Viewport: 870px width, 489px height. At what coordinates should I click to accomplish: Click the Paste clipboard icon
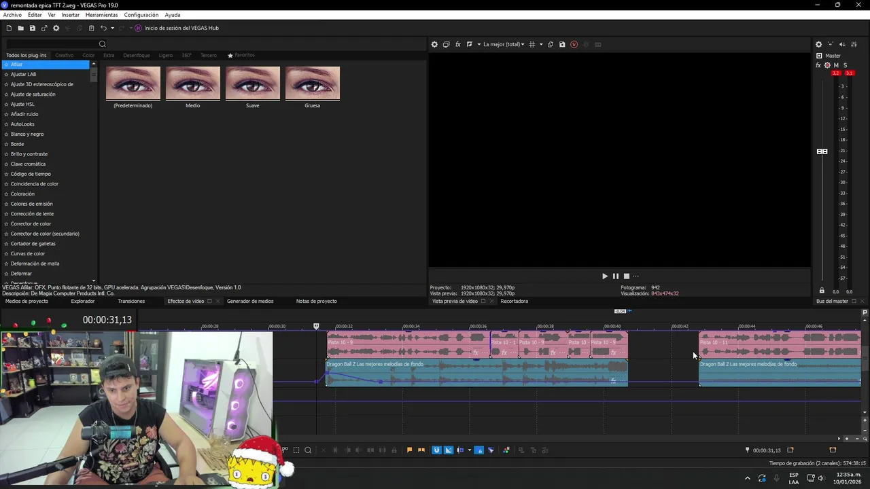point(91,28)
